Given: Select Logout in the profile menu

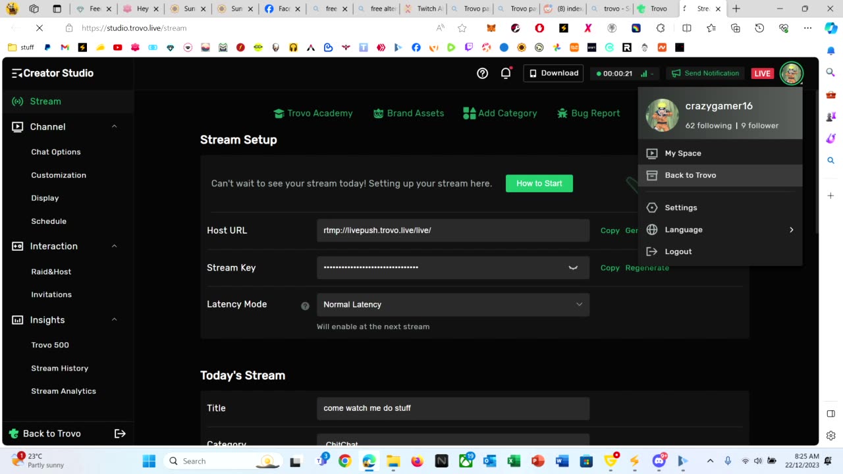Looking at the screenshot, I should point(720,251).
